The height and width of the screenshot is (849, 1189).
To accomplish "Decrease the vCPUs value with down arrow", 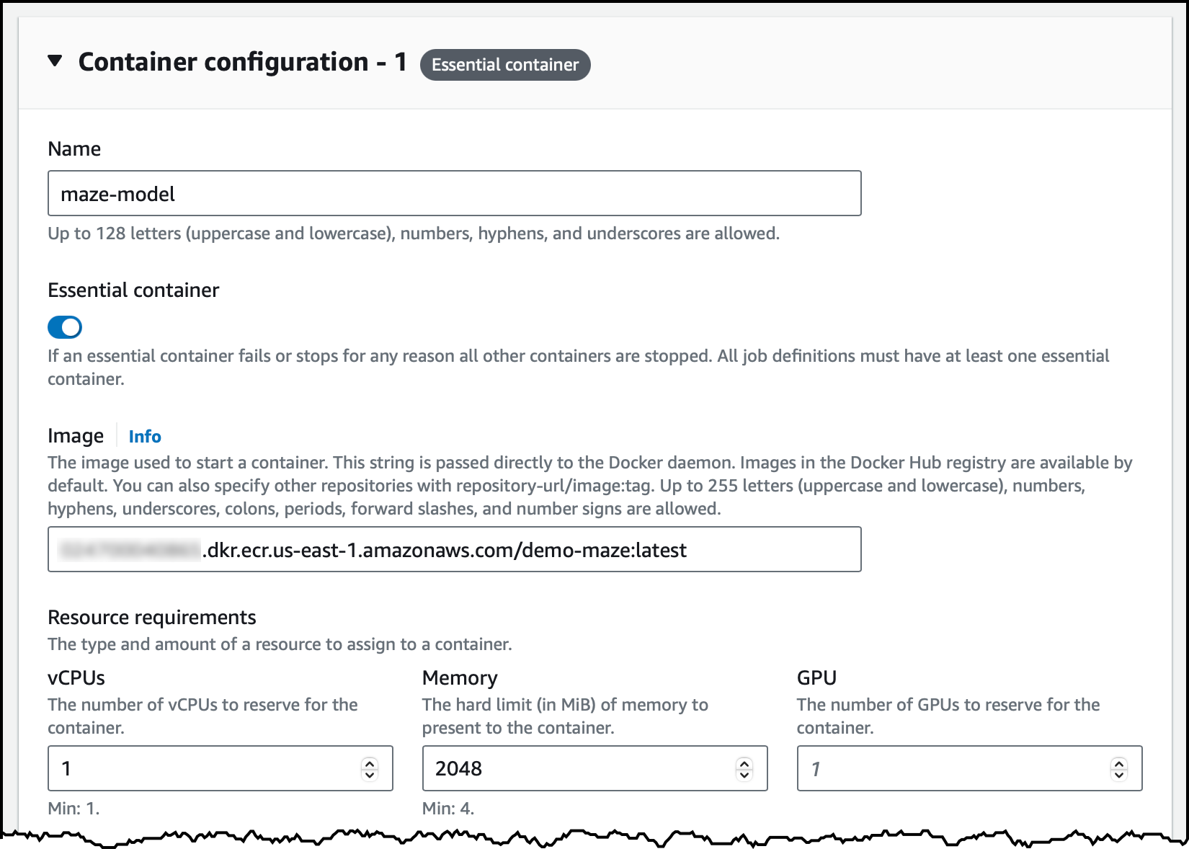I will click(x=370, y=775).
